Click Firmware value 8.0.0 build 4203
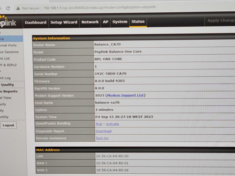 110,81
